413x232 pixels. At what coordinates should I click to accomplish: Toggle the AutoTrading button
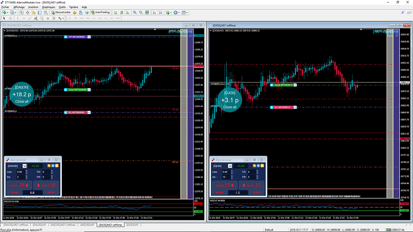coord(100,12)
